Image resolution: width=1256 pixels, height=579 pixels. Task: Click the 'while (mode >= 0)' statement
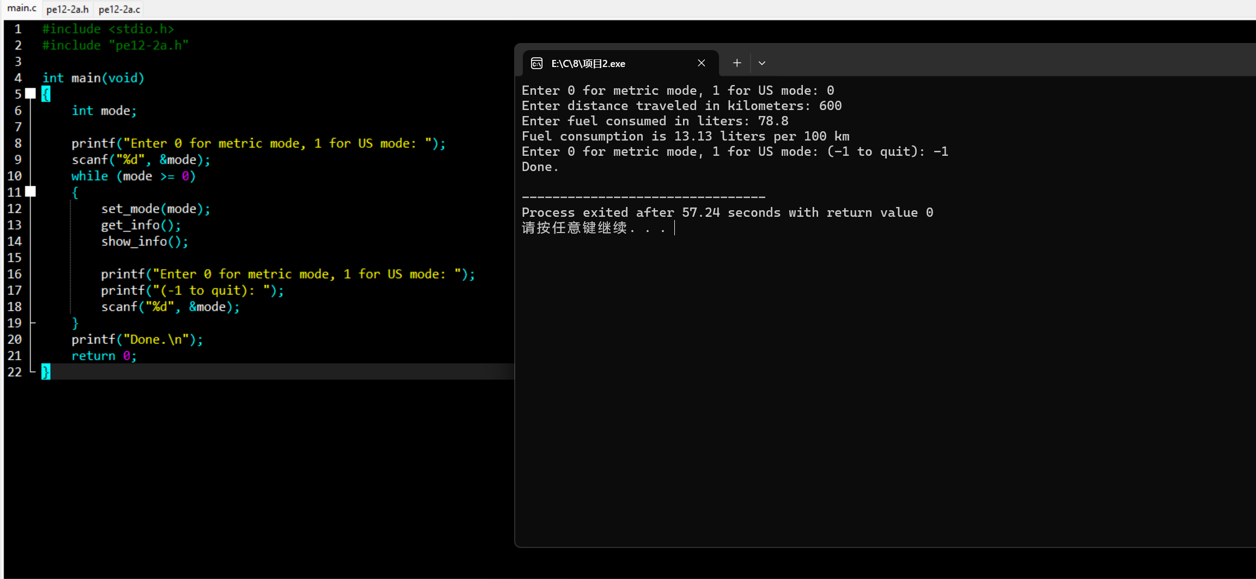[133, 176]
